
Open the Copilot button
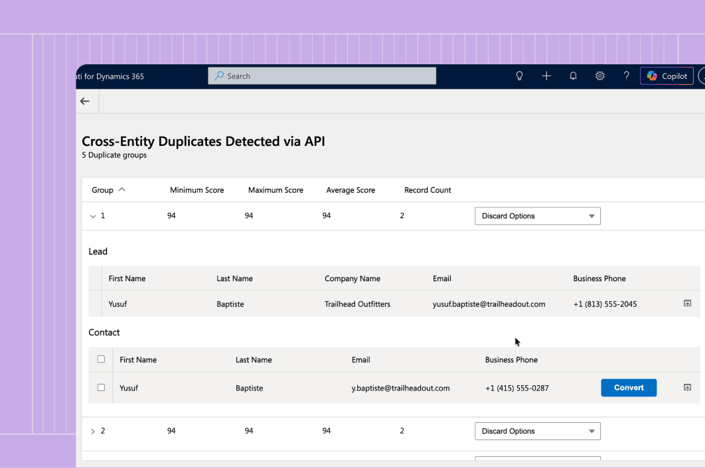pyautogui.click(x=666, y=76)
